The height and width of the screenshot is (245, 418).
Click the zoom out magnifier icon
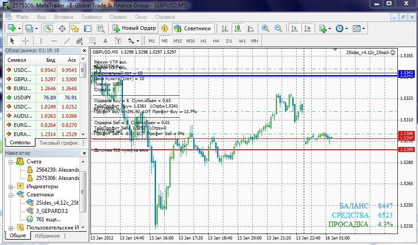(278, 28)
